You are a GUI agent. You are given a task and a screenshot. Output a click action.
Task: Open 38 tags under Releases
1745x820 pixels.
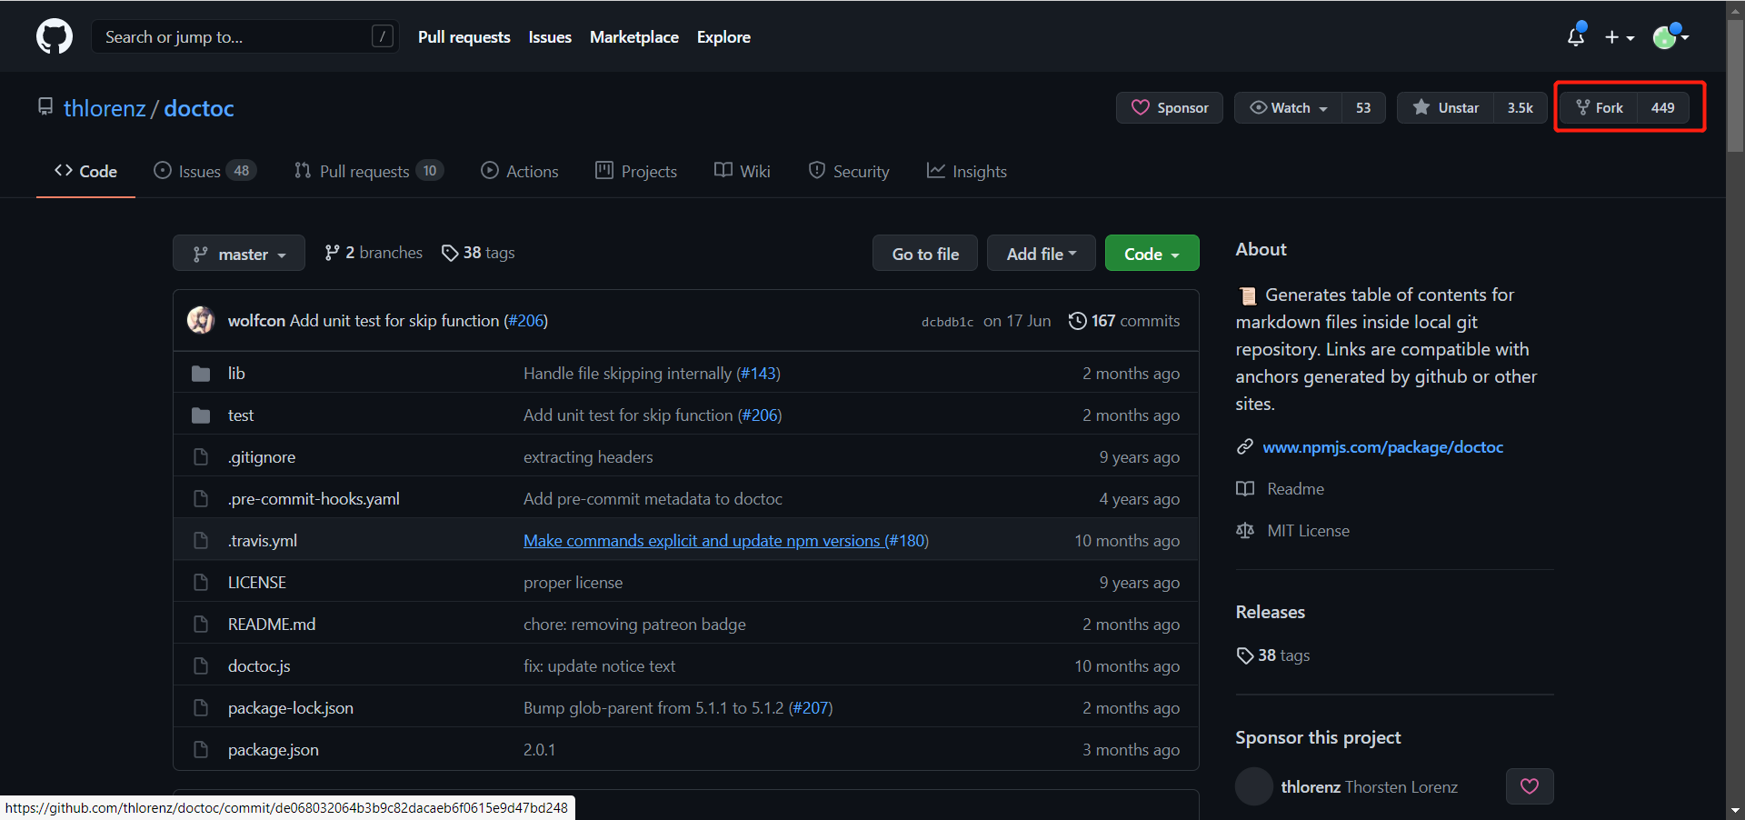tap(1273, 655)
